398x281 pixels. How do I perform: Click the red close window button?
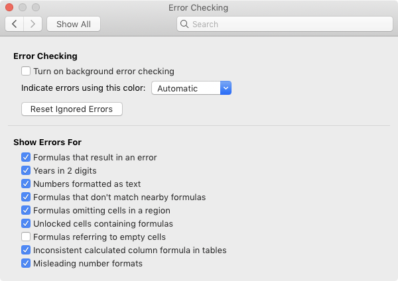tap(10, 7)
